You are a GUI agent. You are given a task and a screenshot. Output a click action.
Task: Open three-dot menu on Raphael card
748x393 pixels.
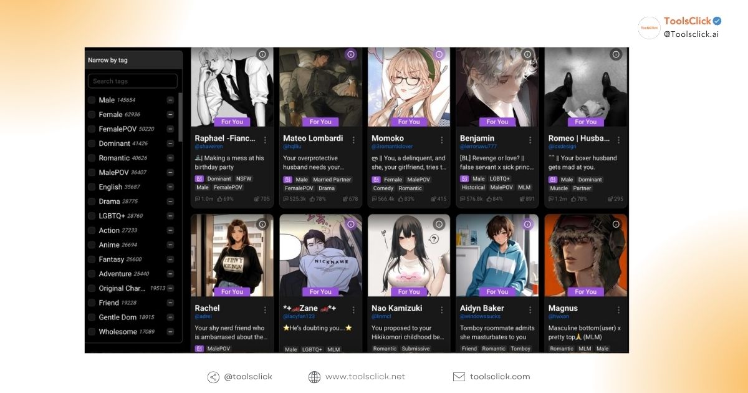point(265,140)
